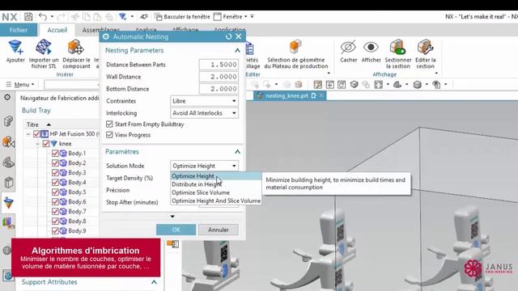Uncheck Body.8 checkbox in the tree

(x=55, y=221)
